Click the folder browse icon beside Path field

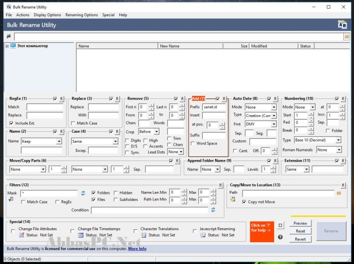tap(339, 193)
